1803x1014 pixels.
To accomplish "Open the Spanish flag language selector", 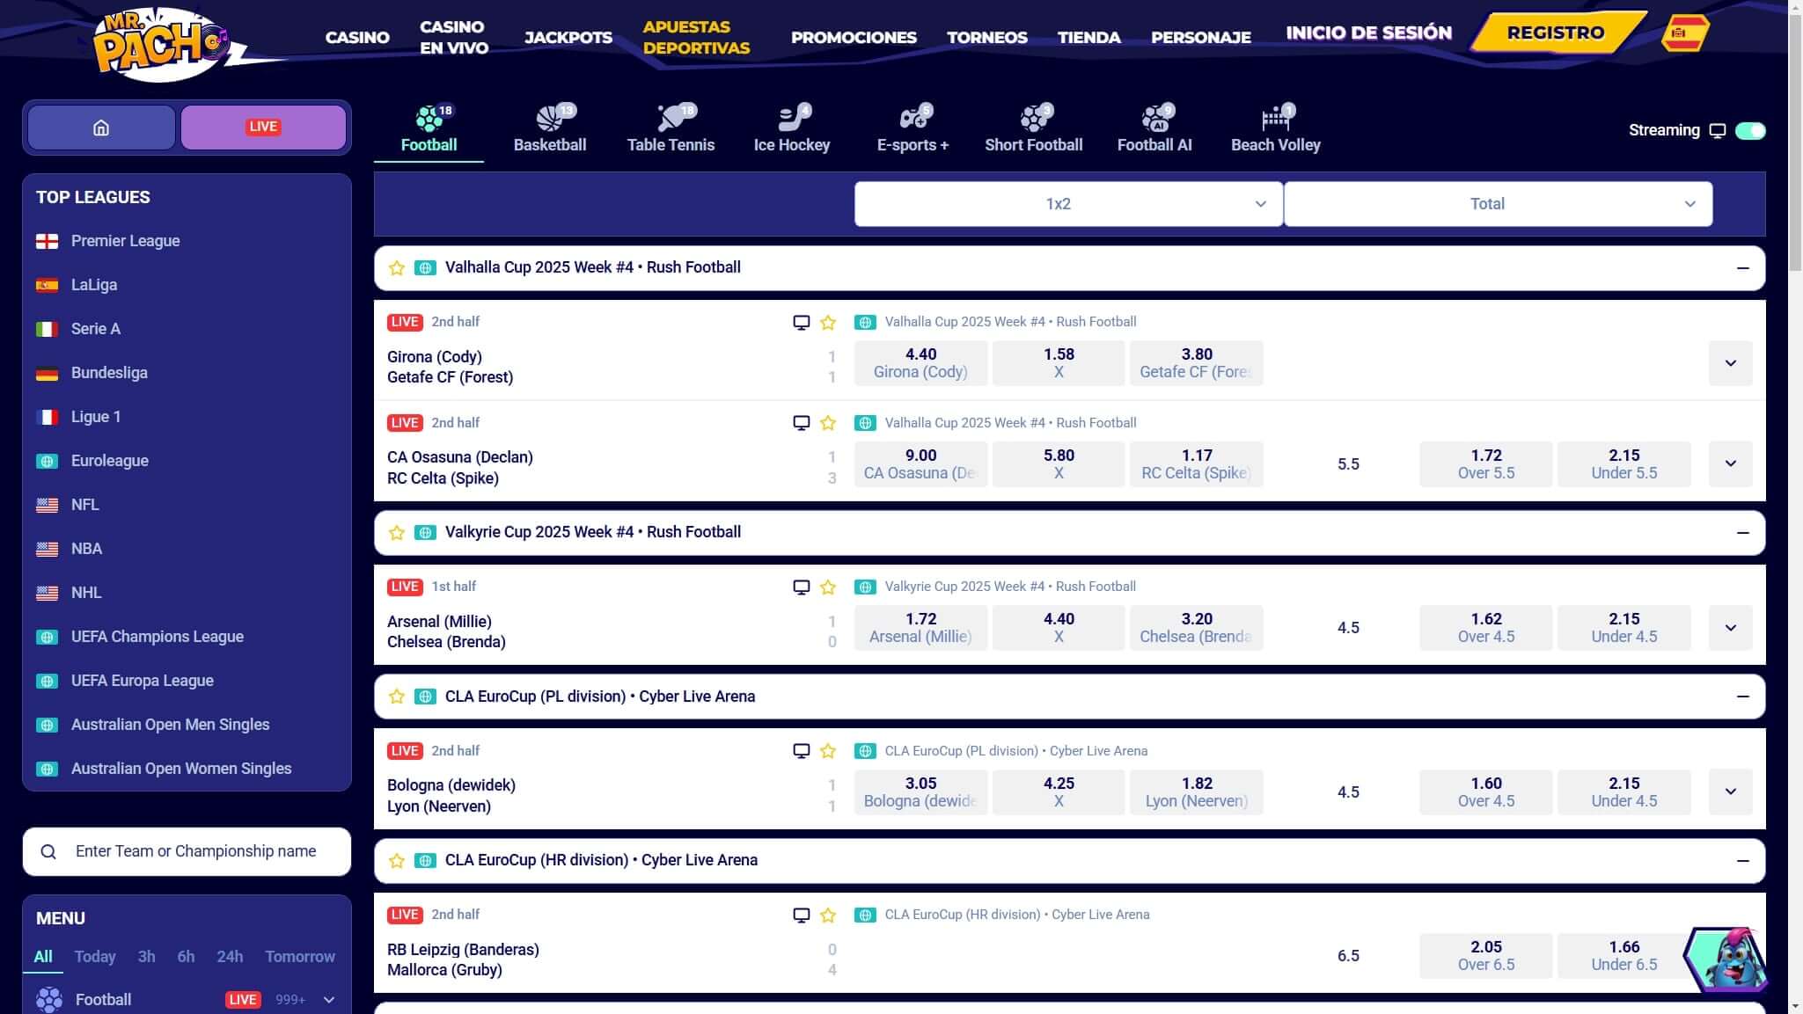I will 1683,33.
